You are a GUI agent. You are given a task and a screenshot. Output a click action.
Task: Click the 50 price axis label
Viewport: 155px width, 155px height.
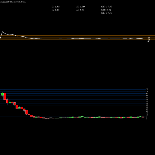click(x=147, y=99)
